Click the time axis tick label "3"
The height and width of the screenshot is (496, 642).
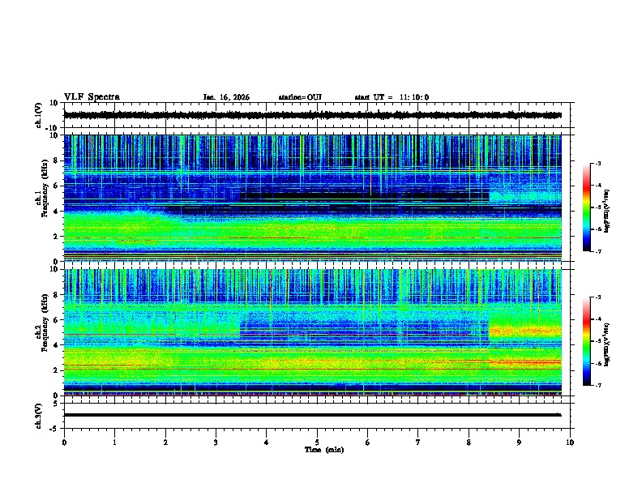pyautogui.click(x=216, y=443)
